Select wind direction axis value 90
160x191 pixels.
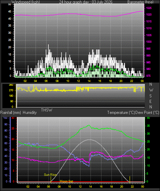pyautogui.click(x=12, y=101)
